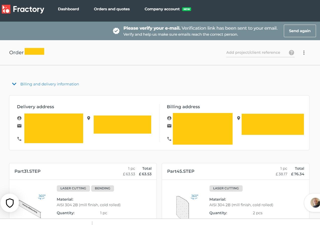Click the shield privacy icon
The height and width of the screenshot is (225, 320).
[x=10, y=203]
